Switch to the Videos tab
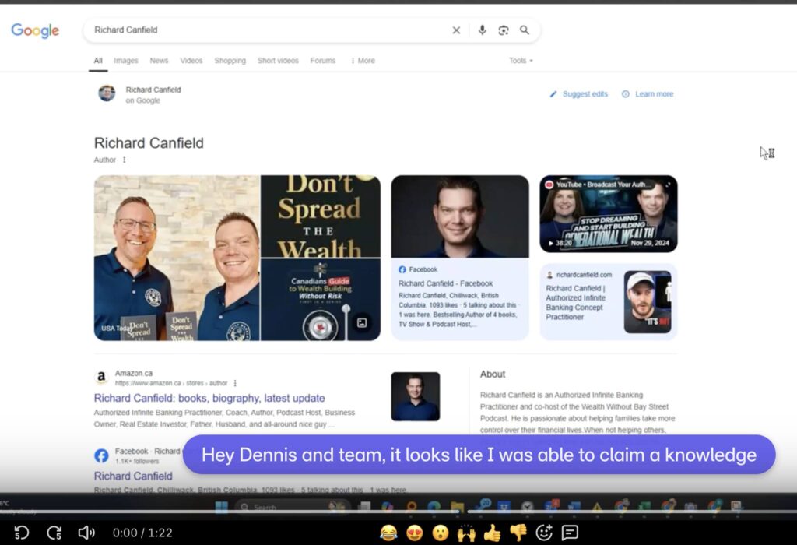Screen dimensions: 797x545 point(191,61)
